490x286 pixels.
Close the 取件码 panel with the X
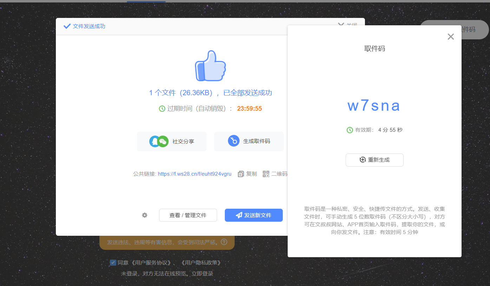tap(451, 37)
